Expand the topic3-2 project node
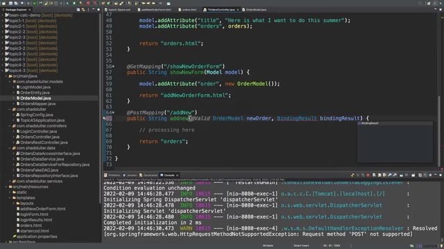Image resolution: width=444 pixels, height=249 pixels. [3, 48]
